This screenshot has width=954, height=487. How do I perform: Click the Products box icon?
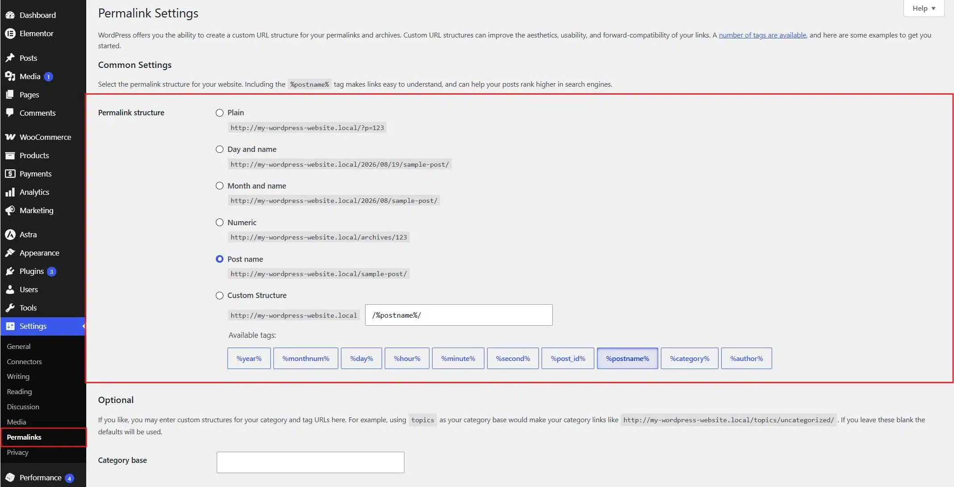(10, 155)
